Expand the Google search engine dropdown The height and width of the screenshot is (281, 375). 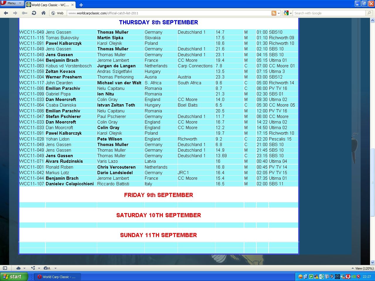point(288,13)
